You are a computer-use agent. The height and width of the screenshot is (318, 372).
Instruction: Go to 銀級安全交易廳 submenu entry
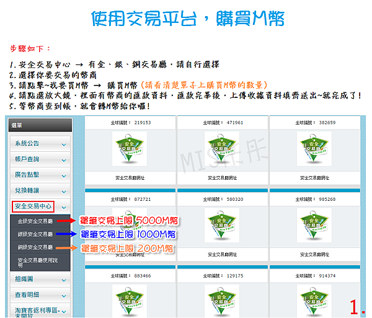coord(40,234)
